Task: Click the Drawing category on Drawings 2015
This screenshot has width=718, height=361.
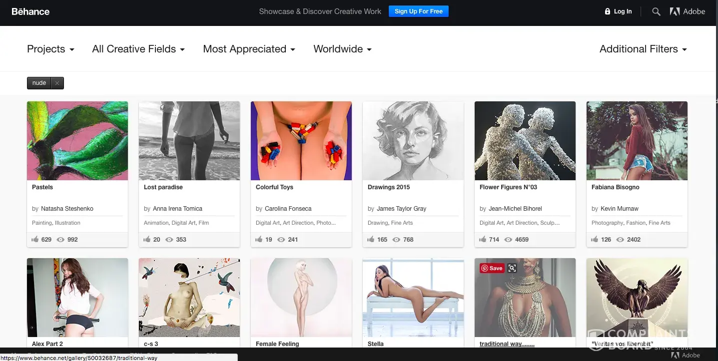Action: click(378, 223)
